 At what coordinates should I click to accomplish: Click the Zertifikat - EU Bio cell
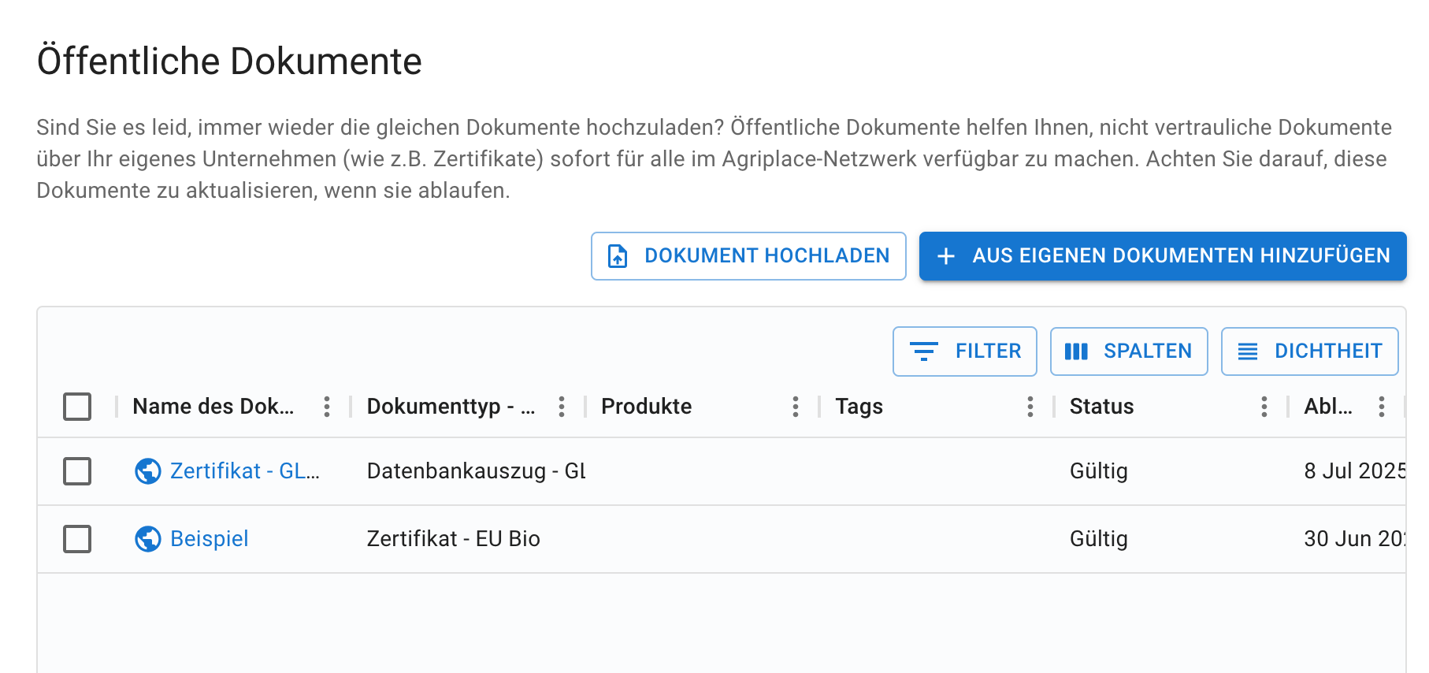pyautogui.click(x=454, y=539)
